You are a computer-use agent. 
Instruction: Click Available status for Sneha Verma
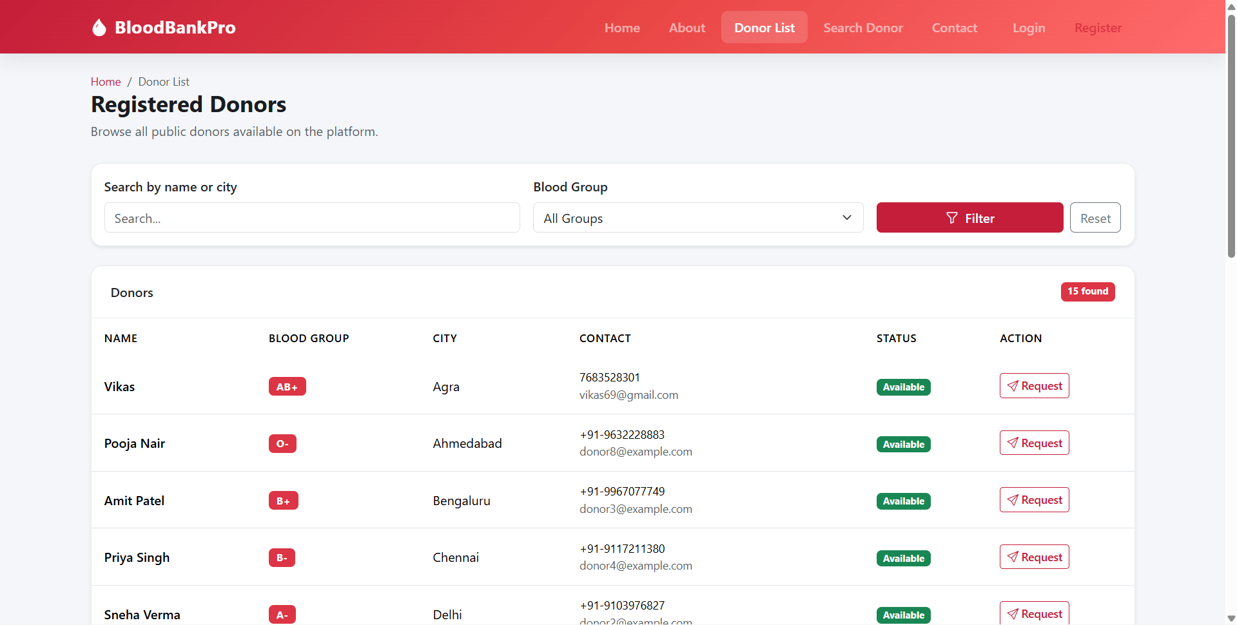pos(904,615)
